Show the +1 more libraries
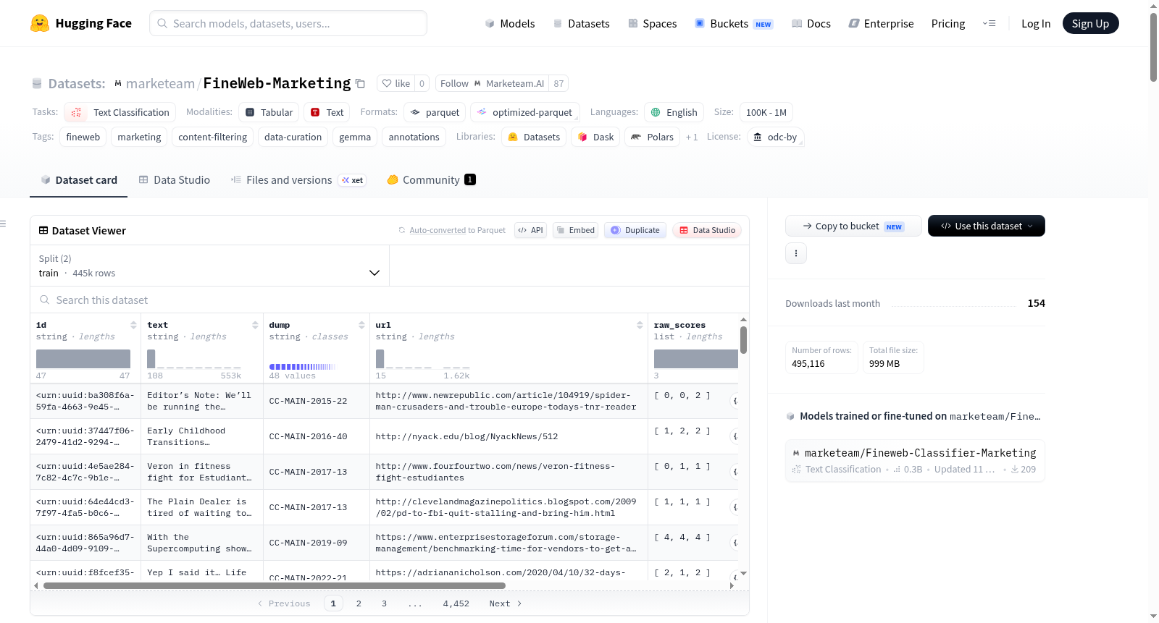Image resolution: width=1159 pixels, height=623 pixels. point(692,137)
